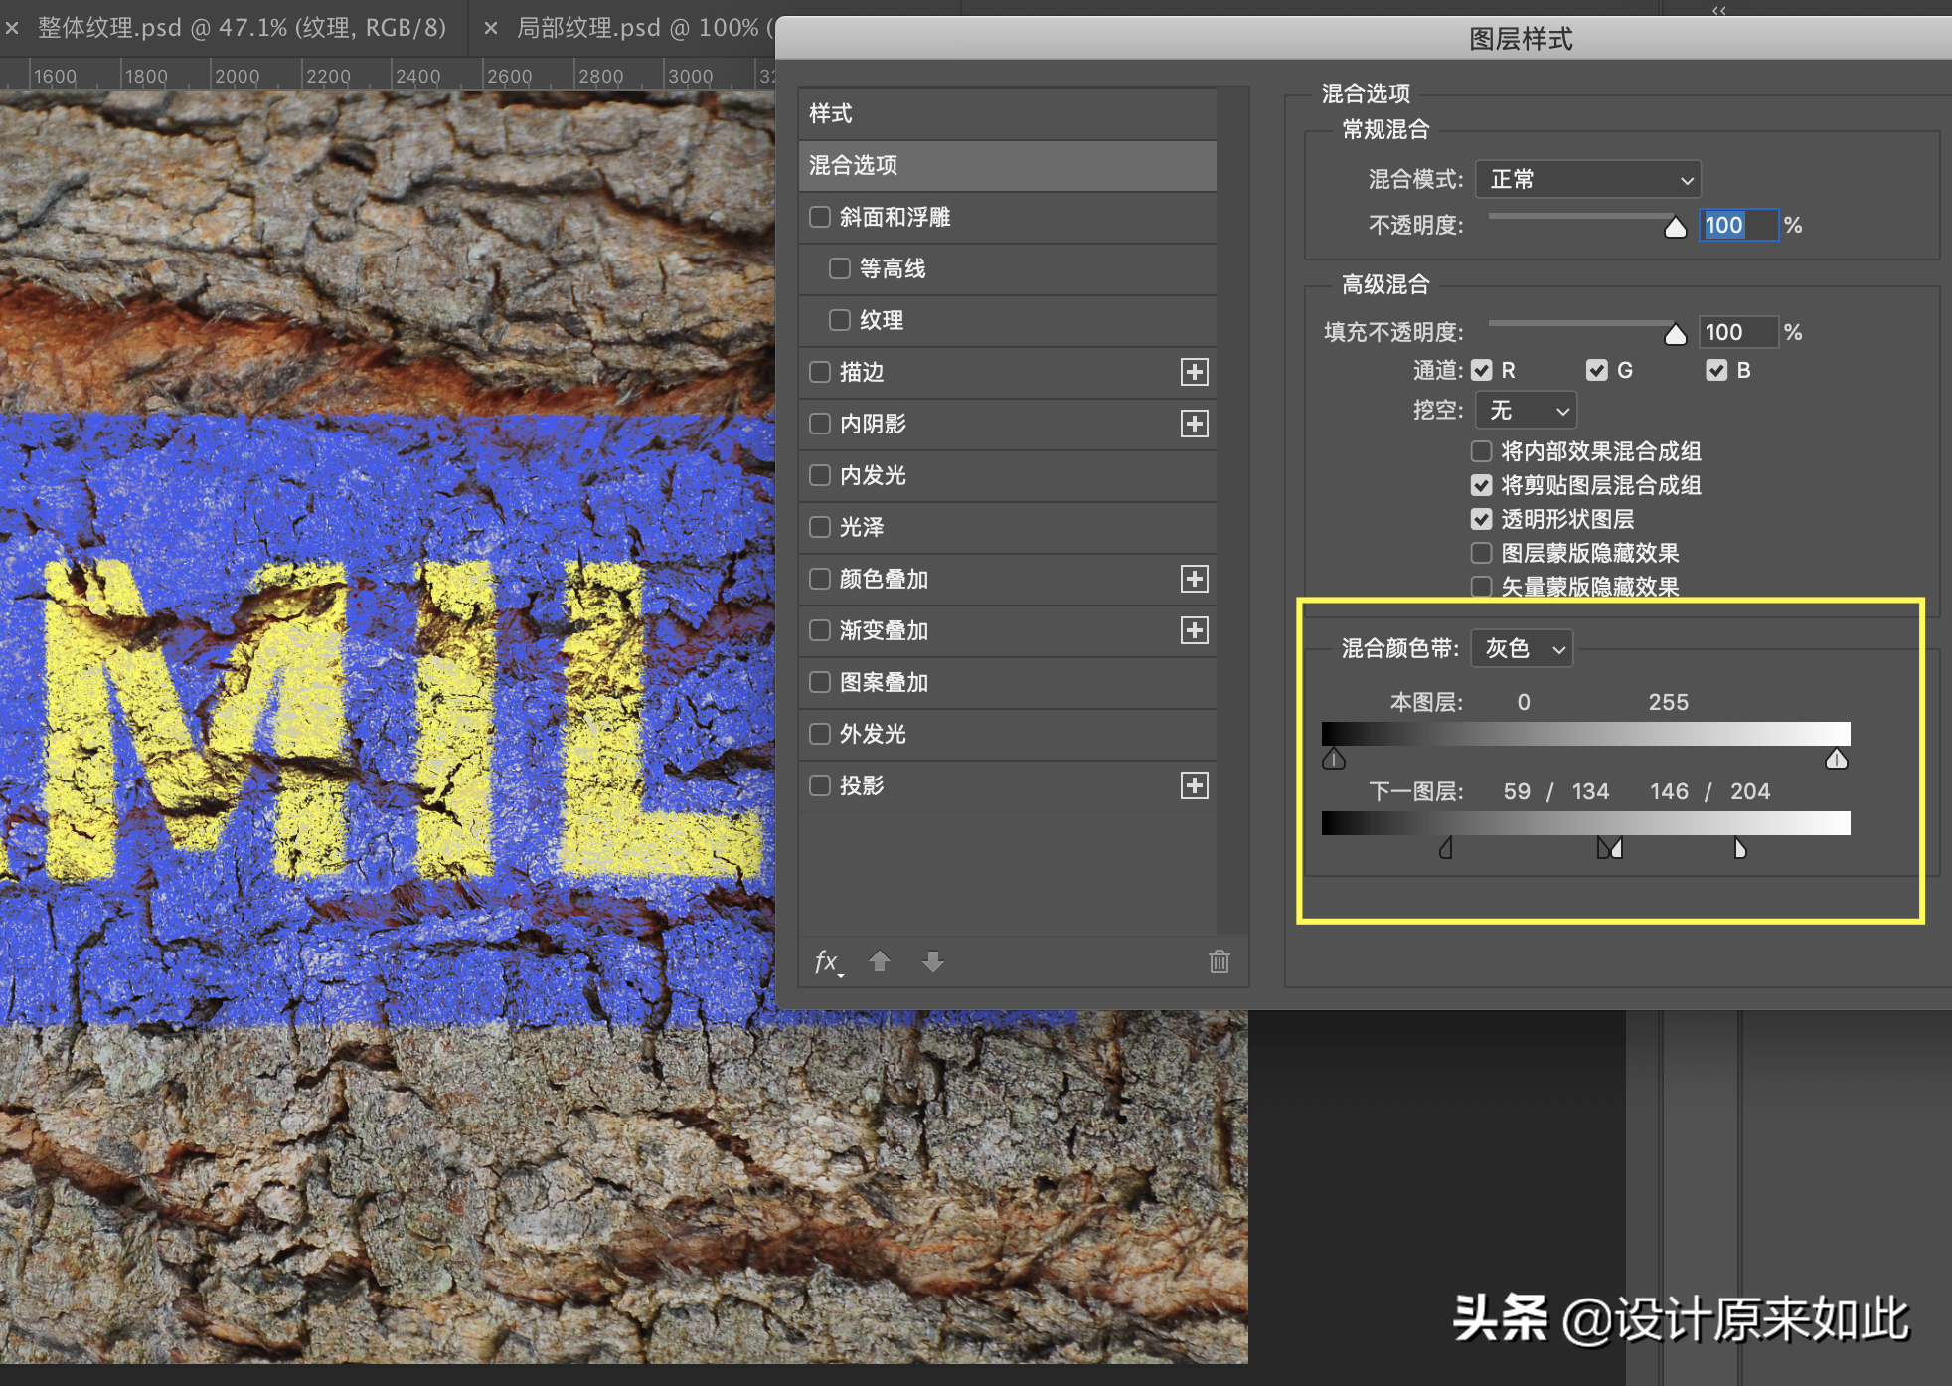Click the 图层样式 dialog title bar
This screenshot has width=1952, height=1386.
coord(1364,38)
